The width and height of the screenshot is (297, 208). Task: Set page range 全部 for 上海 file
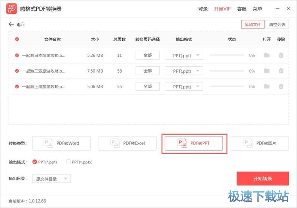pyautogui.click(x=148, y=86)
